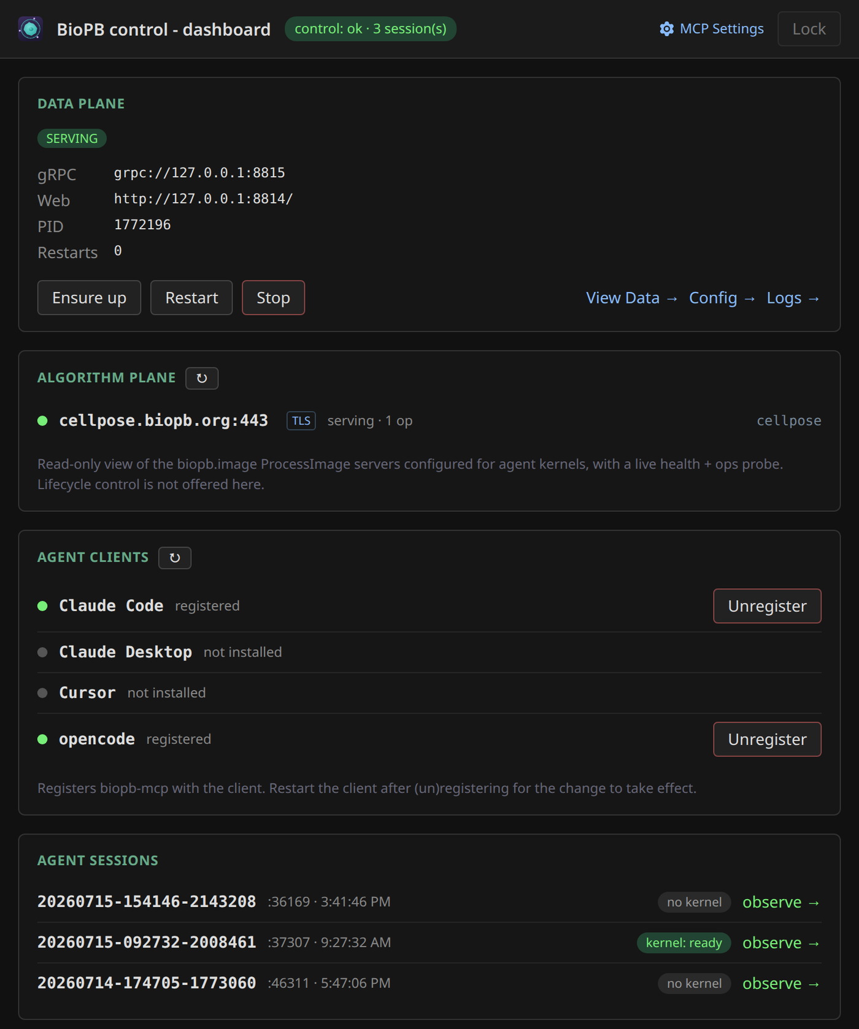Click the serving · 1 op status text
859x1029 pixels.
(370, 421)
